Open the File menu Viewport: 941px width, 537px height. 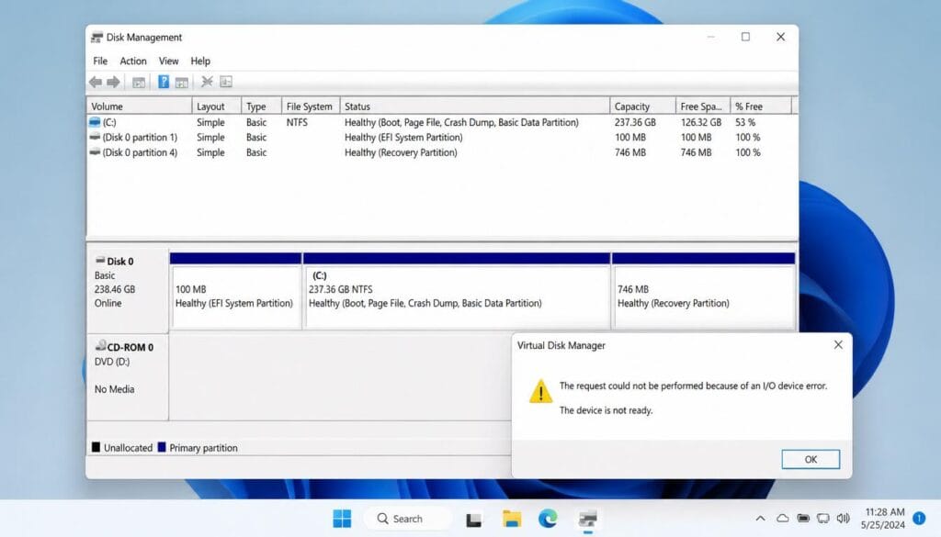click(100, 62)
